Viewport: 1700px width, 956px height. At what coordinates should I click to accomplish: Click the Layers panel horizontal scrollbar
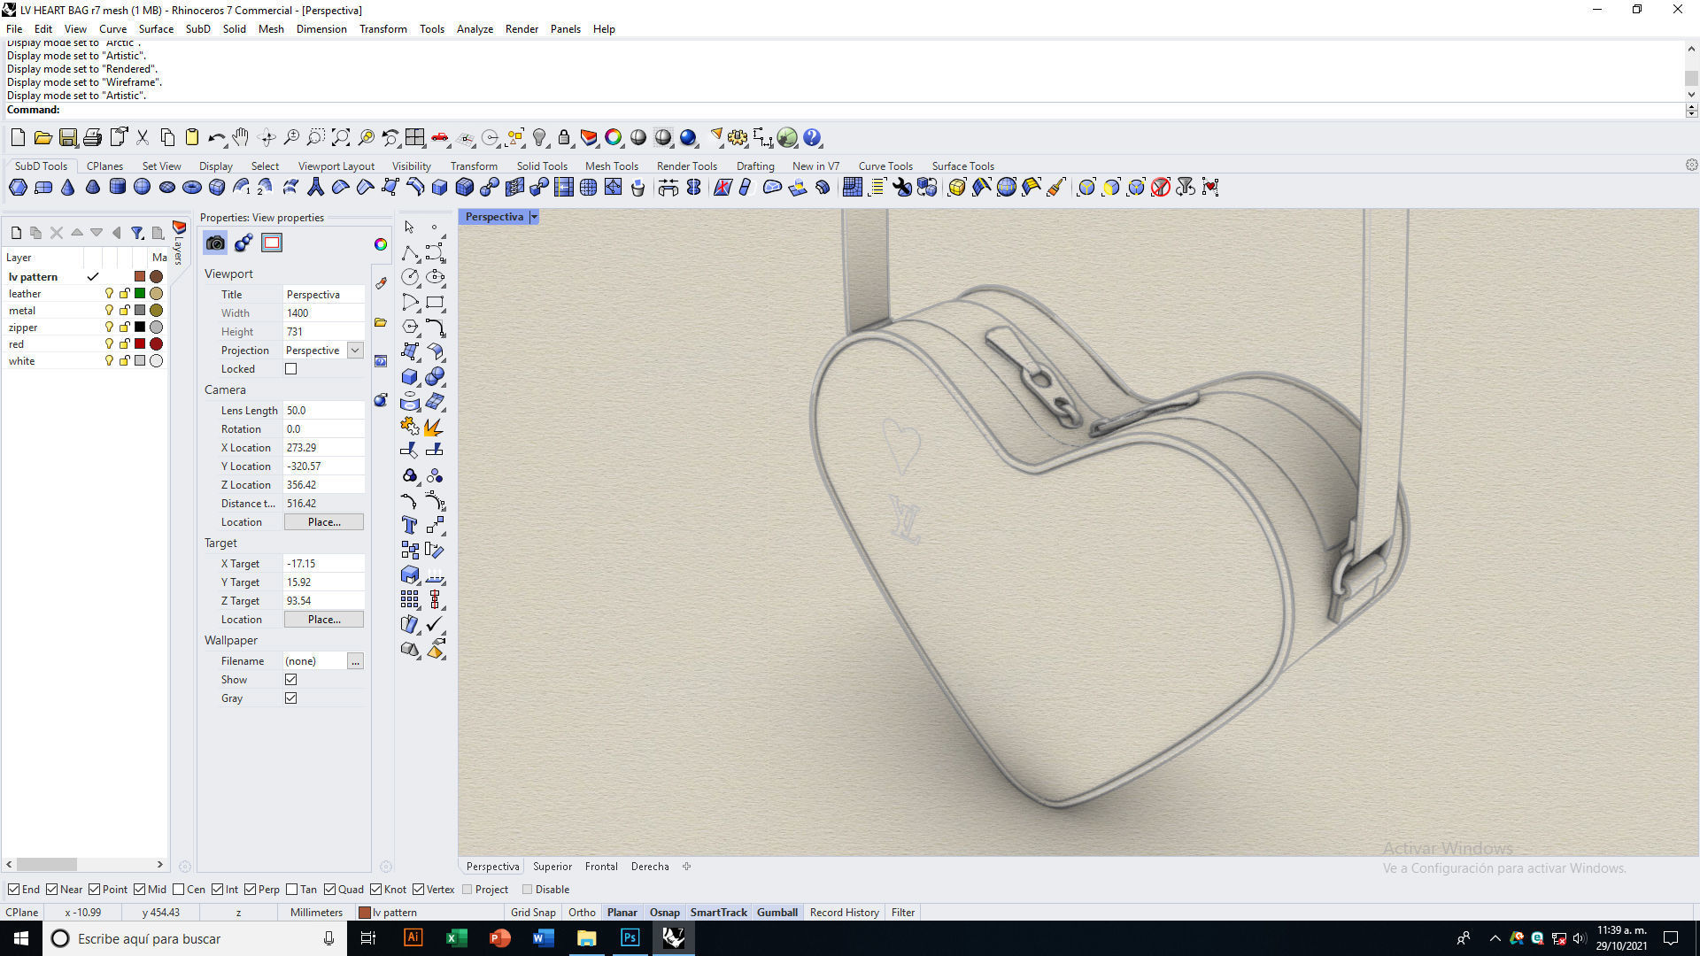85,865
